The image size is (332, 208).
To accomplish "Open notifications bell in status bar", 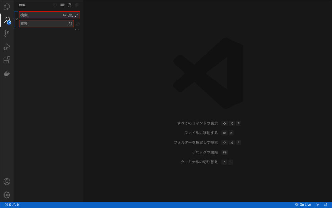I will (x=326, y=205).
